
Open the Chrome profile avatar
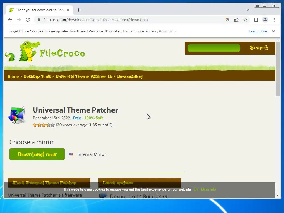coord(265,20)
